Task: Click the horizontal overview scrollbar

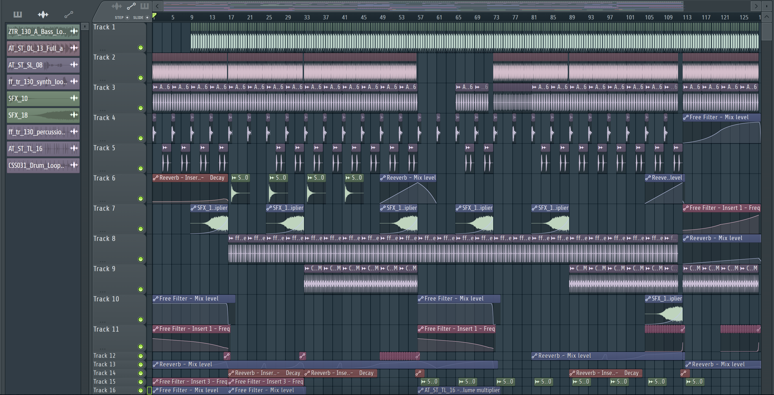Action: coord(423,6)
